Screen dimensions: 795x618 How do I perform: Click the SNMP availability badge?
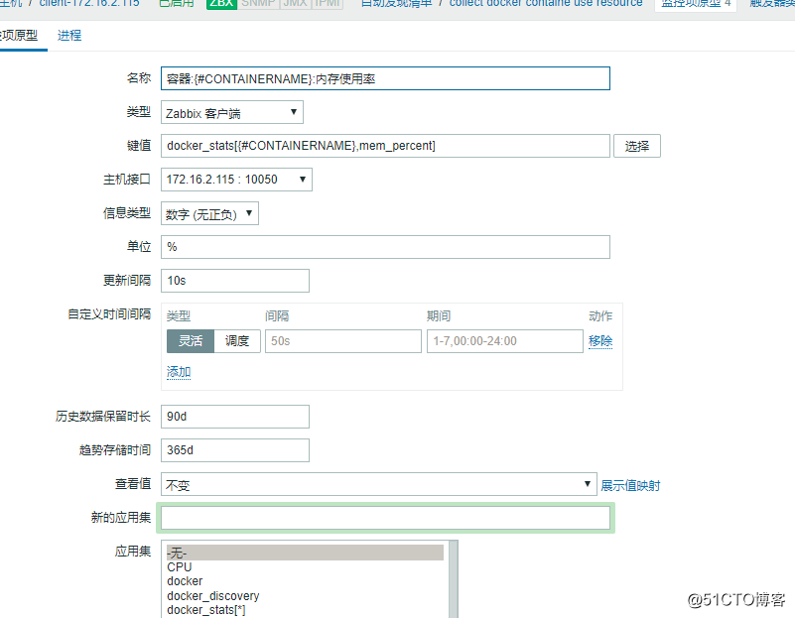259,4
